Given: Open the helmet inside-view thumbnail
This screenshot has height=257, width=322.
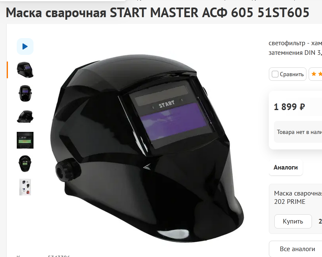Looking at the screenshot, I should (25, 163).
